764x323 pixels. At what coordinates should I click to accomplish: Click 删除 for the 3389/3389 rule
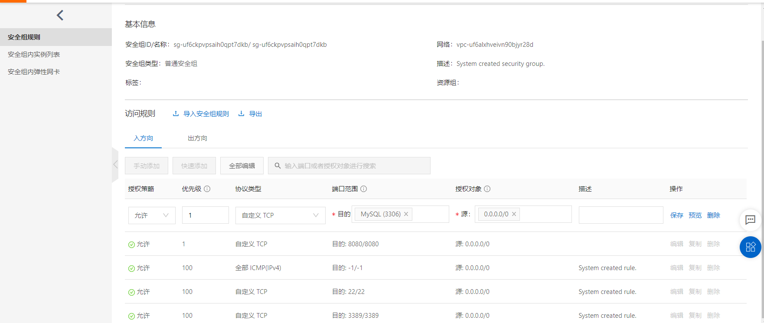coord(714,316)
